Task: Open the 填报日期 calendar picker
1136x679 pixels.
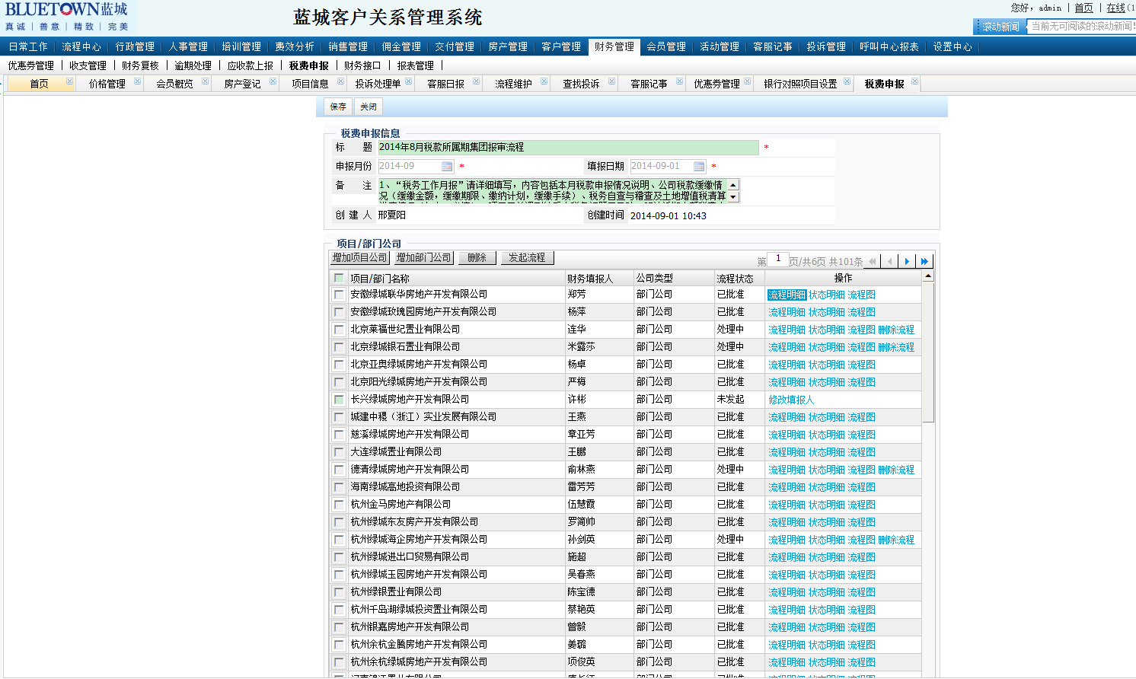Action: tap(699, 166)
